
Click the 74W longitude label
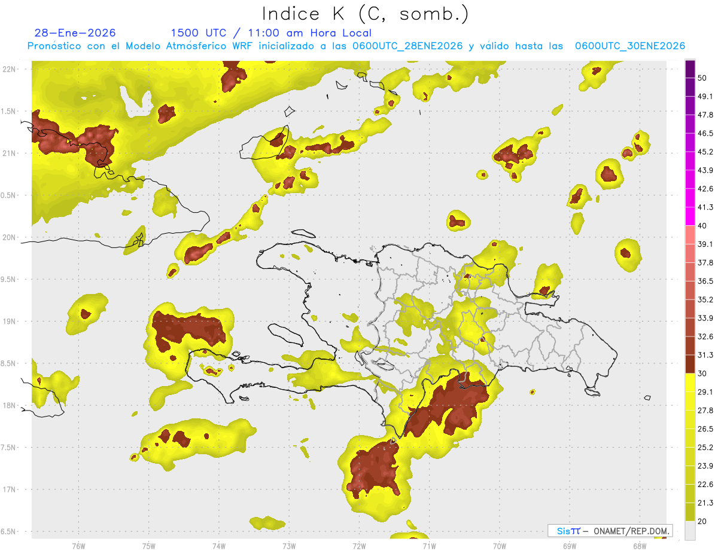(x=218, y=546)
